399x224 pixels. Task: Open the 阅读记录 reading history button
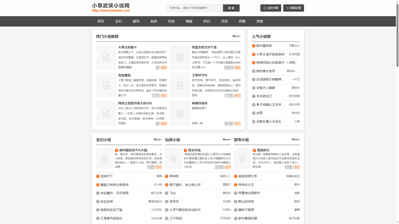(x=293, y=8)
